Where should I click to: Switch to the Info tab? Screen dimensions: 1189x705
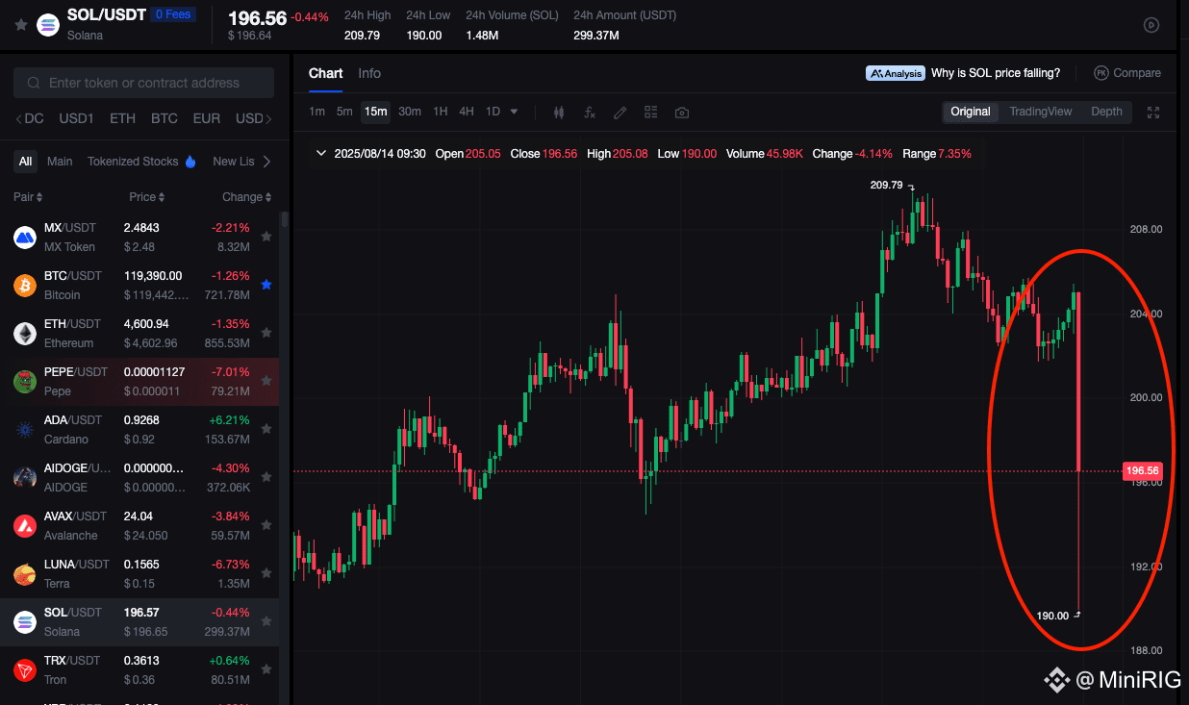point(369,73)
